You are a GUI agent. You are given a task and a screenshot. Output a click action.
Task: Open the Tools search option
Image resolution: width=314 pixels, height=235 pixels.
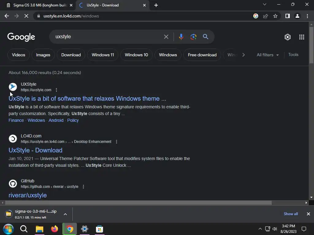click(x=293, y=54)
